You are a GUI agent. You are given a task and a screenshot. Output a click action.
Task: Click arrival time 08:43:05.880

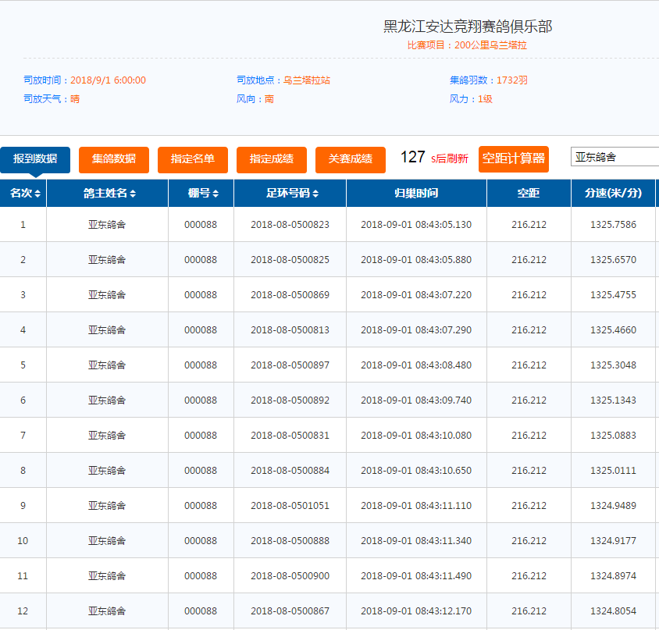[x=443, y=260]
